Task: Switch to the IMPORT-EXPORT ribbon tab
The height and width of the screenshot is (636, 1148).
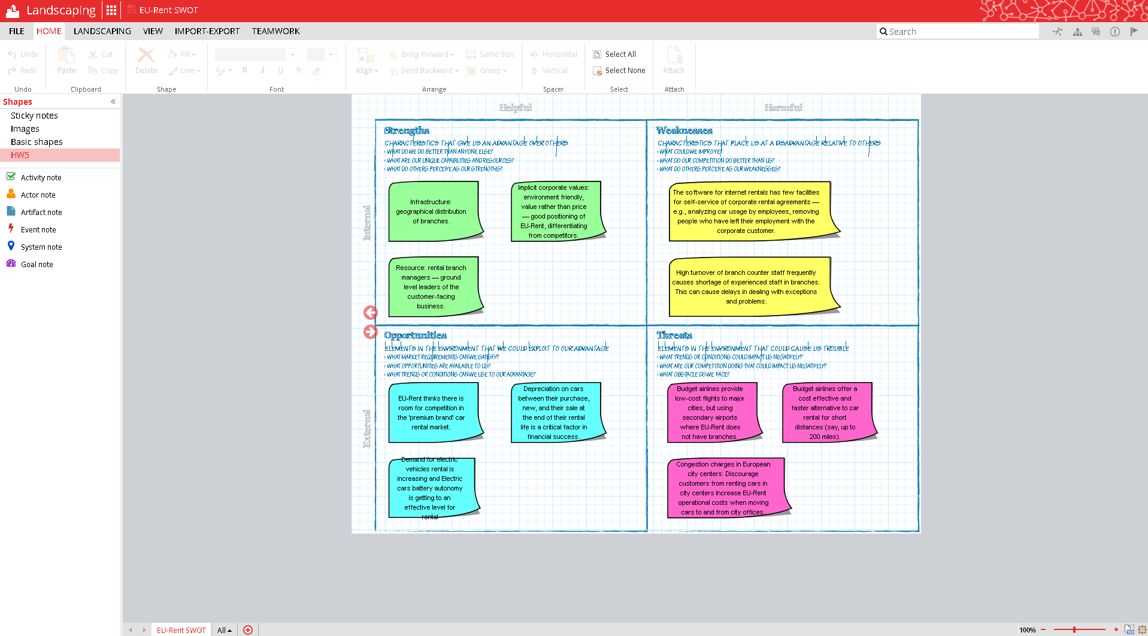Action: pyautogui.click(x=207, y=31)
